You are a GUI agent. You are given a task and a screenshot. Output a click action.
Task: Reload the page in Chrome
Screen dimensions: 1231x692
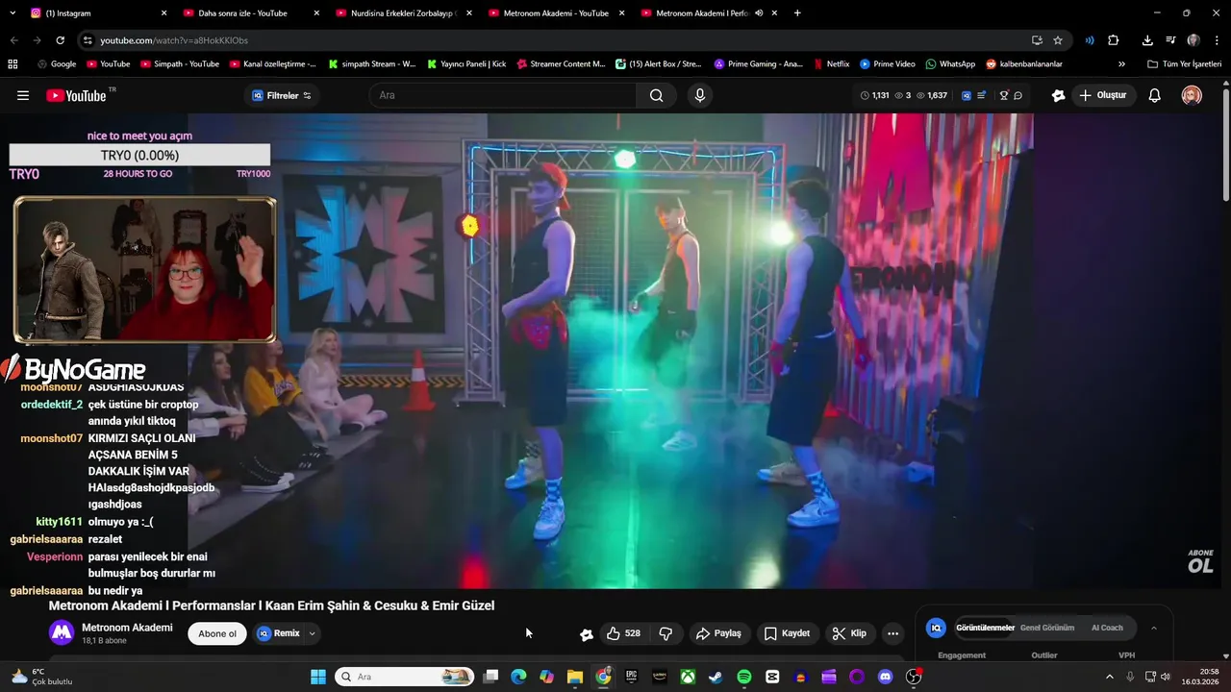60,40
